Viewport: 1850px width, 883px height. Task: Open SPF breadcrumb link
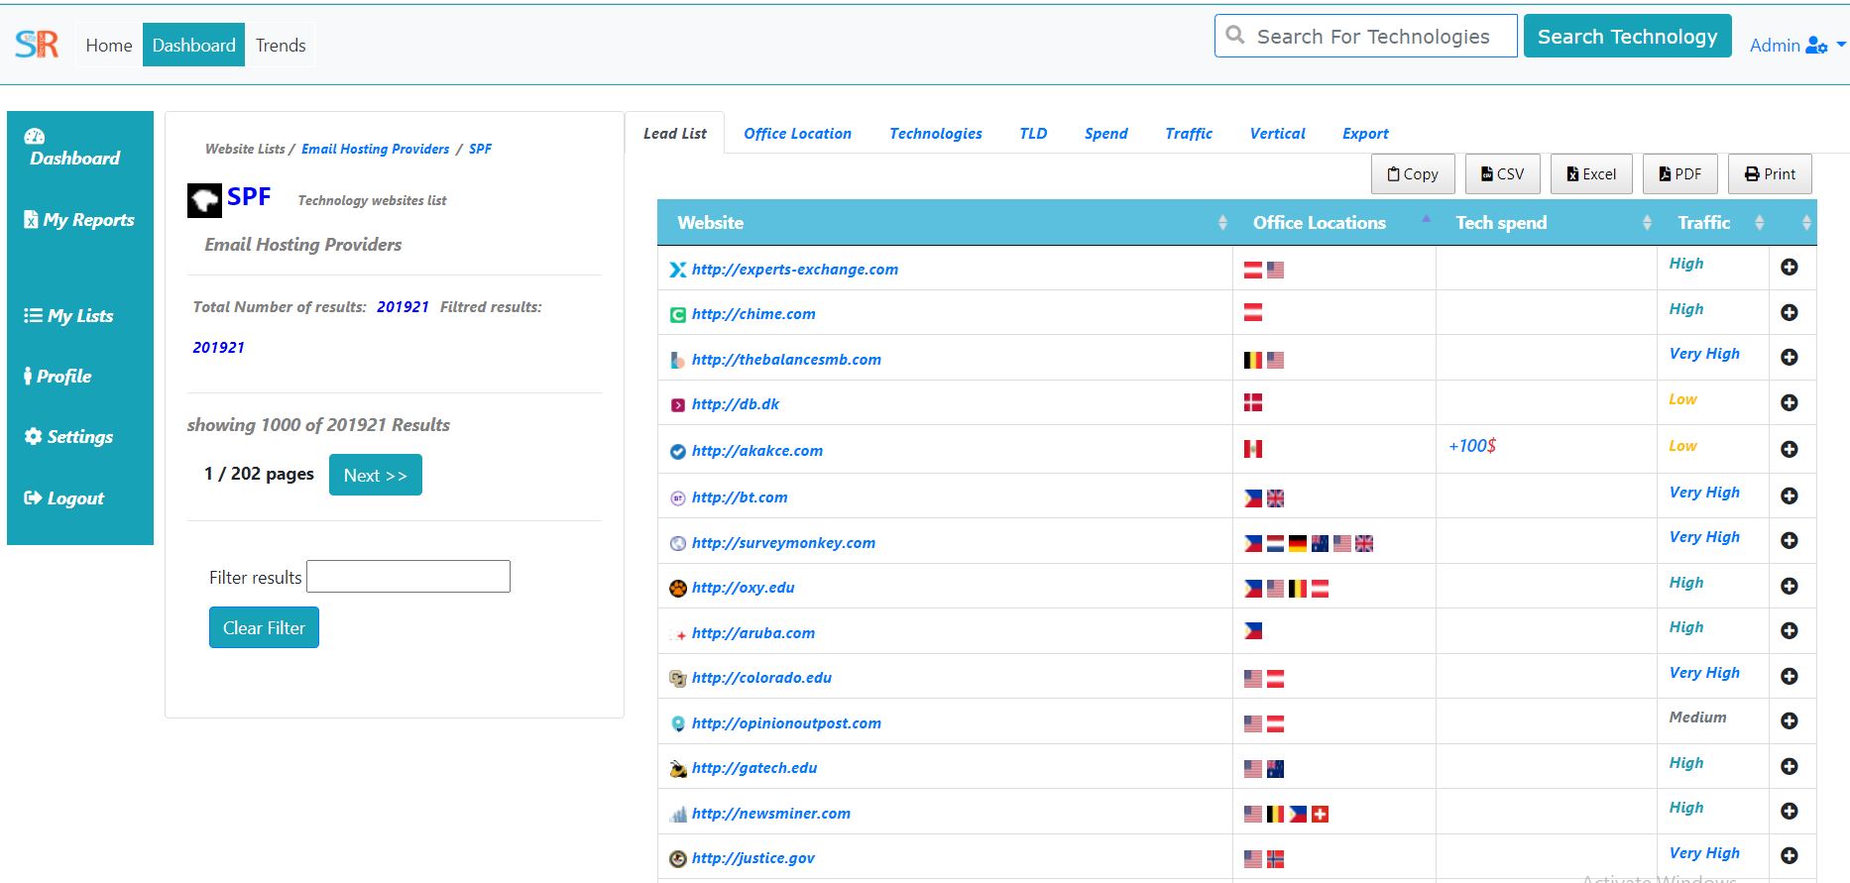click(x=480, y=149)
